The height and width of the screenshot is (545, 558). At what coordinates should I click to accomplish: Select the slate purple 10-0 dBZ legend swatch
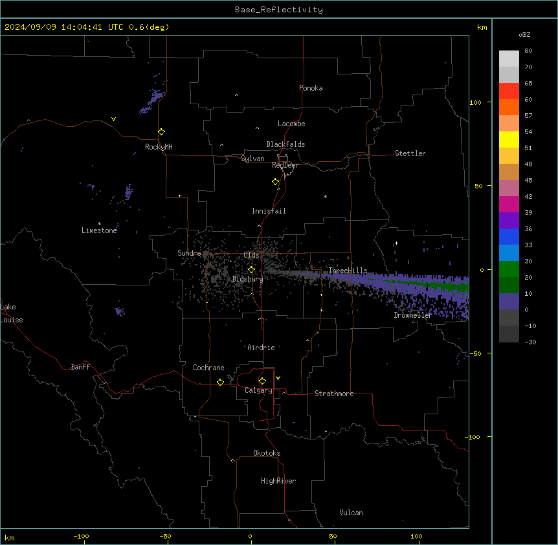[x=509, y=302]
